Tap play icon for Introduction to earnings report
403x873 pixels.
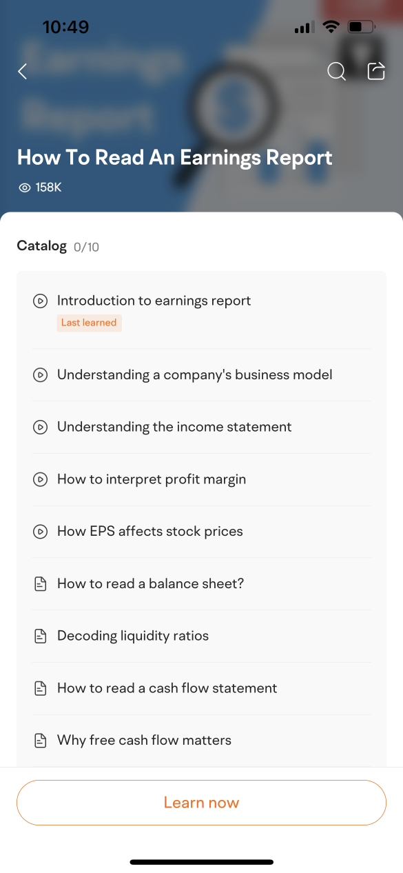pos(40,301)
